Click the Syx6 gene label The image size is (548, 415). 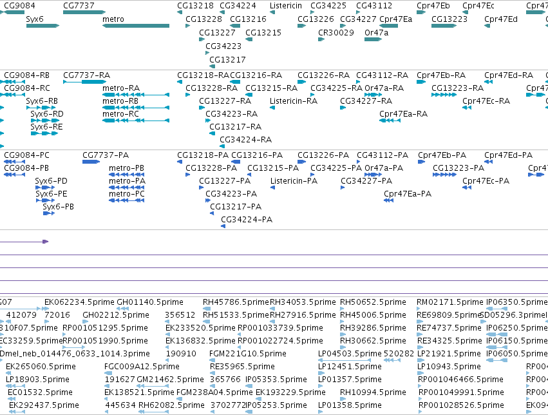coord(35,19)
